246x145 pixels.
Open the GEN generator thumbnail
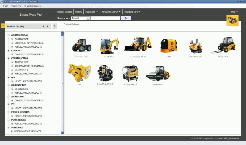point(169,46)
